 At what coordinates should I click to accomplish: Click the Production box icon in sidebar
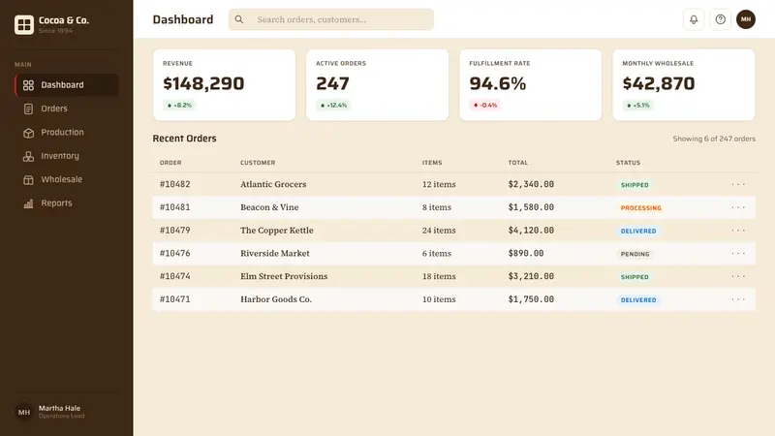[x=28, y=133]
